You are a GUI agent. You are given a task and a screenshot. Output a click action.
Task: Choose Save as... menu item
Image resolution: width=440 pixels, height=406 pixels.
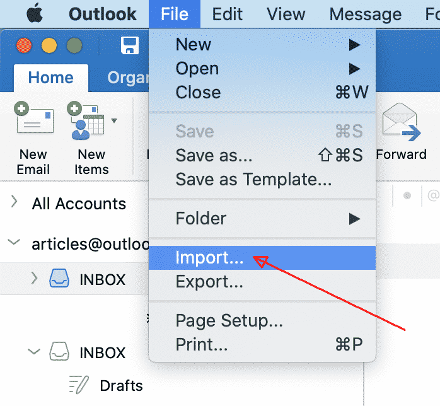[262, 155]
